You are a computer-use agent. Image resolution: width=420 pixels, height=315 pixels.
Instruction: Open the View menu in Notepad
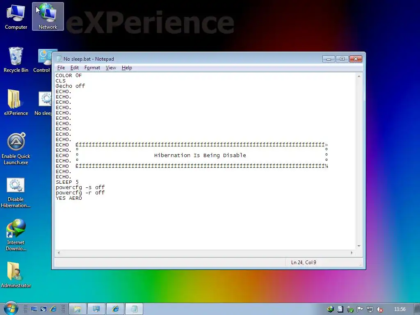111,68
